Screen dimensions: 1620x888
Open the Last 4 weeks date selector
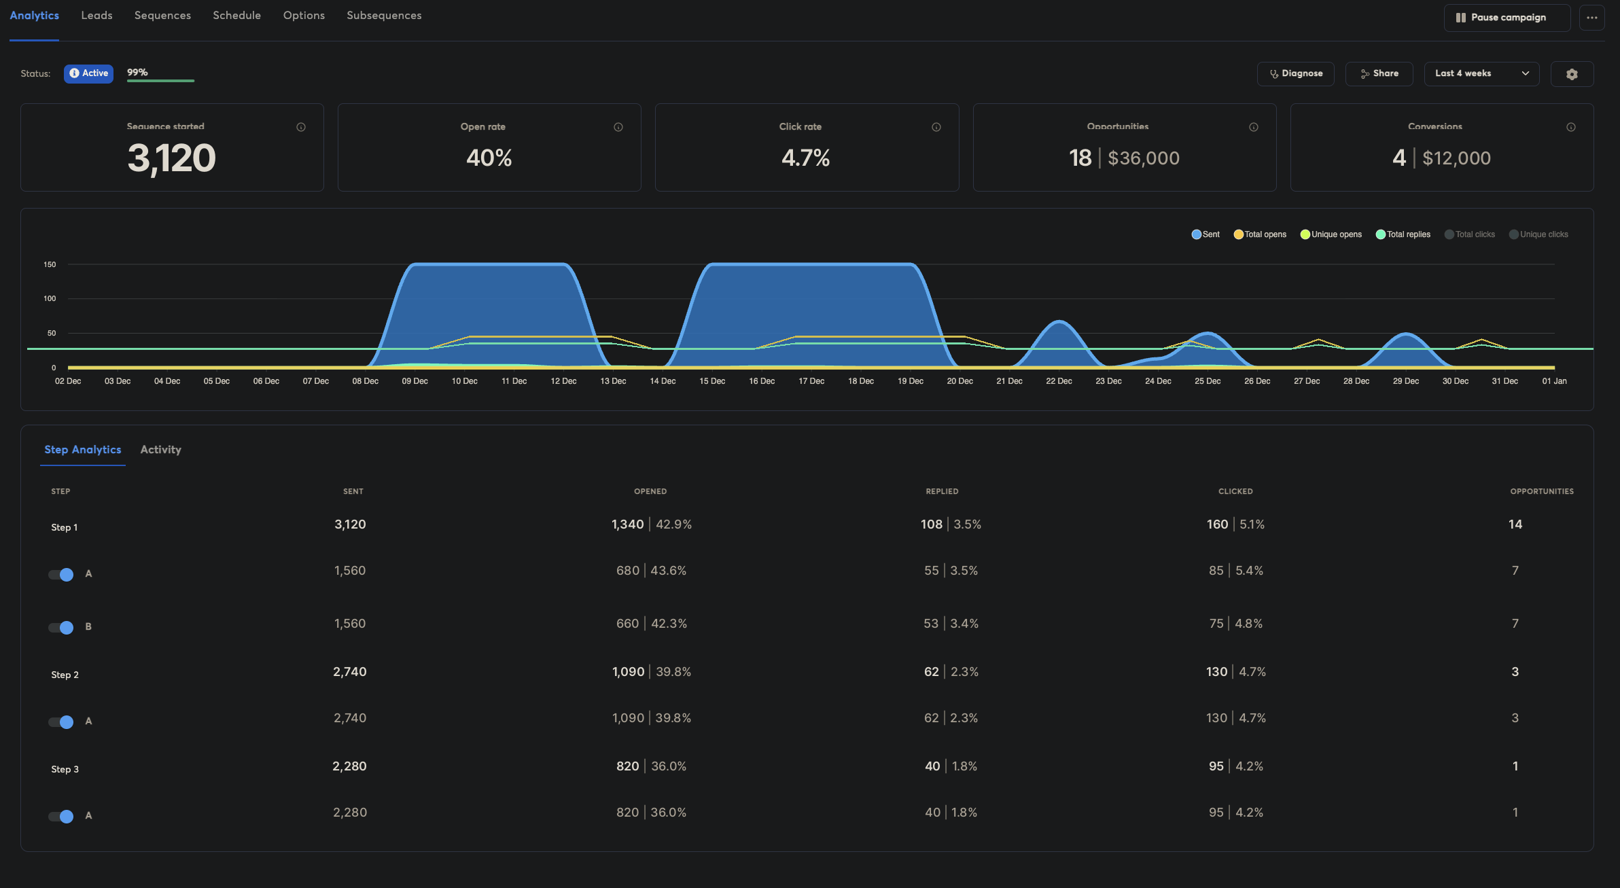(x=1481, y=73)
